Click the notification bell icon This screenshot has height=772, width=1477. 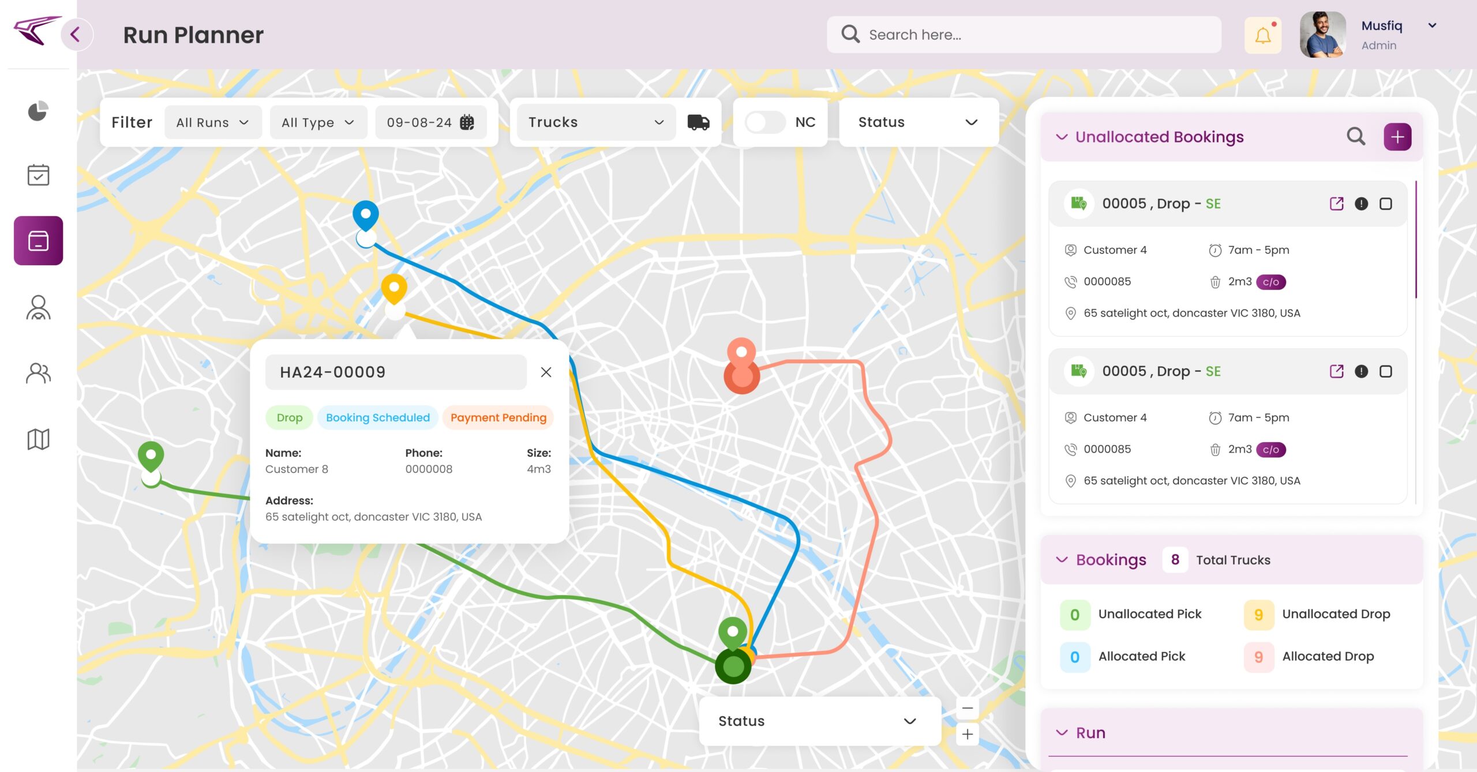(1262, 35)
